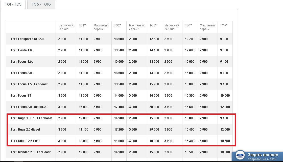Click Ford Focus 2.0L diesel ТО4 price 16 600

point(190,107)
